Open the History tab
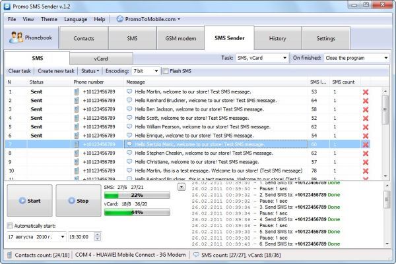The image size is (396, 264). tap(278, 38)
